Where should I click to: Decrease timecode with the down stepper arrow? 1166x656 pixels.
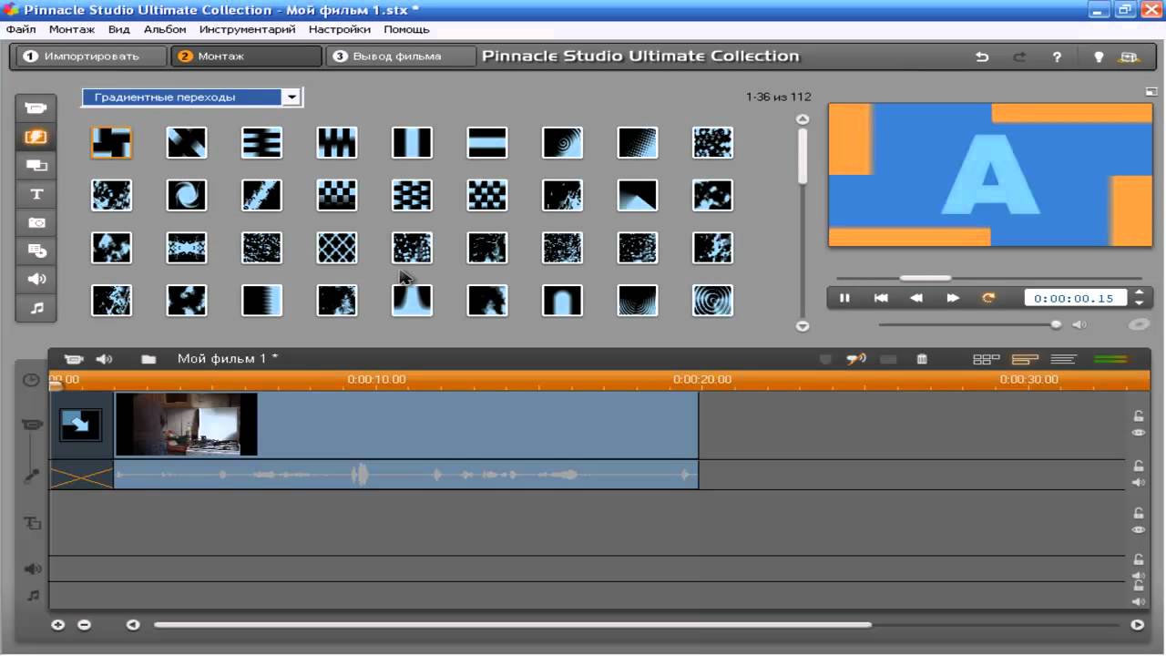(1139, 302)
